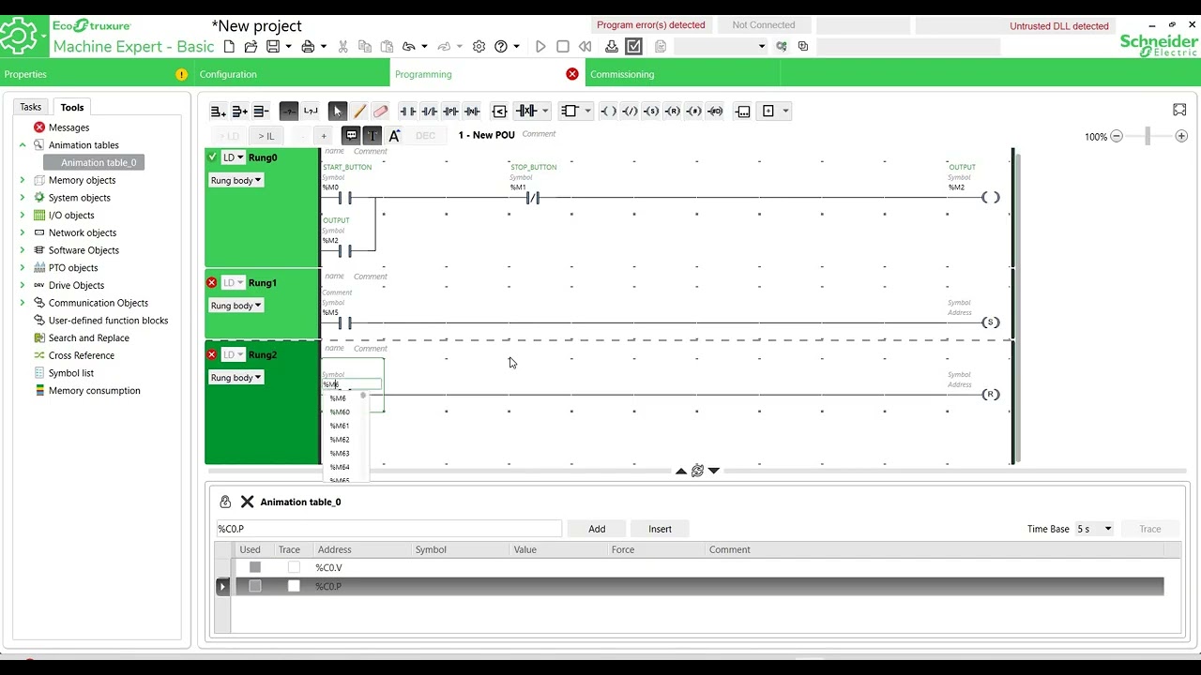Open Symbol list item
Image resolution: width=1201 pixels, height=675 pixels.
click(70, 373)
